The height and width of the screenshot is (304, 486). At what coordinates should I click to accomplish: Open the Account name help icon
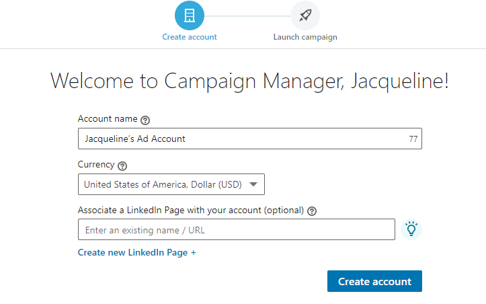[145, 120]
